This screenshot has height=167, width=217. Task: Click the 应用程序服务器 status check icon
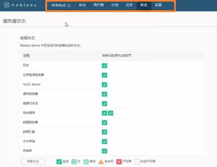click(x=104, y=75)
